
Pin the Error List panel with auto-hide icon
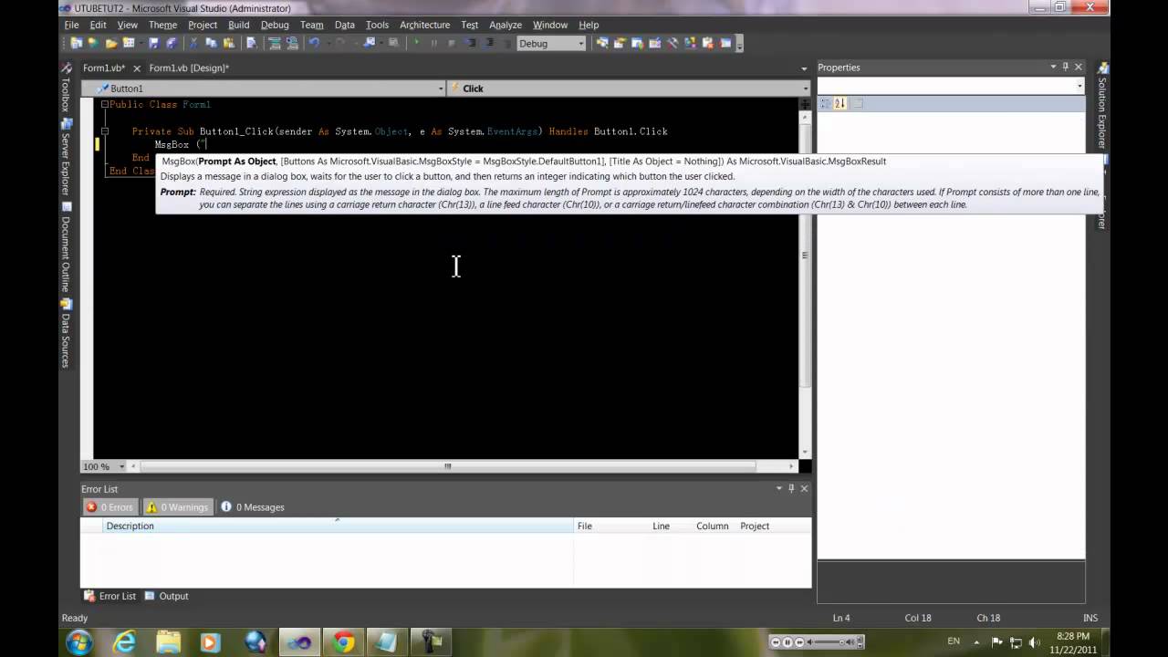(791, 488)
